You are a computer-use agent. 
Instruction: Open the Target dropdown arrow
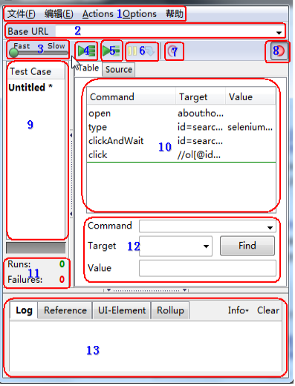(206, 246)
